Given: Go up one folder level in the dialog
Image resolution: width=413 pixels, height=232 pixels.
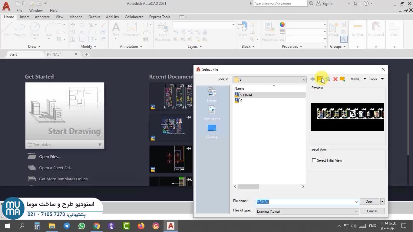Looking at the screenshot, I should (320, 79).
